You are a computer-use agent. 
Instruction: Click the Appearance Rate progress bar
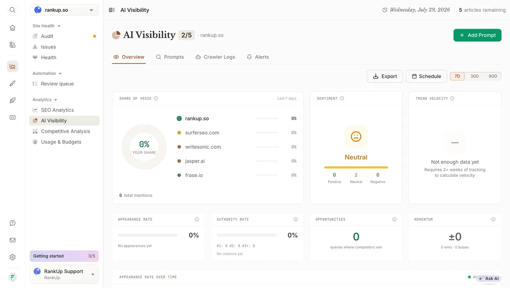click(147, 235)
